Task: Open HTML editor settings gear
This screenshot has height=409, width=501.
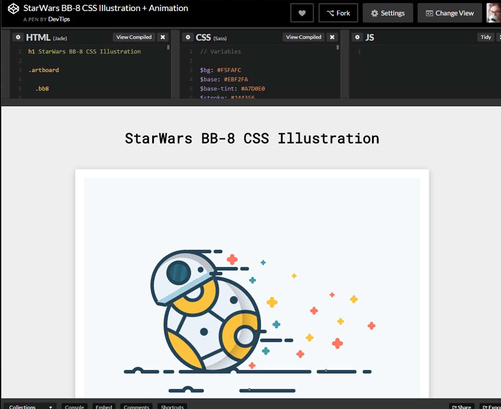Action: [x=18, y=37]
